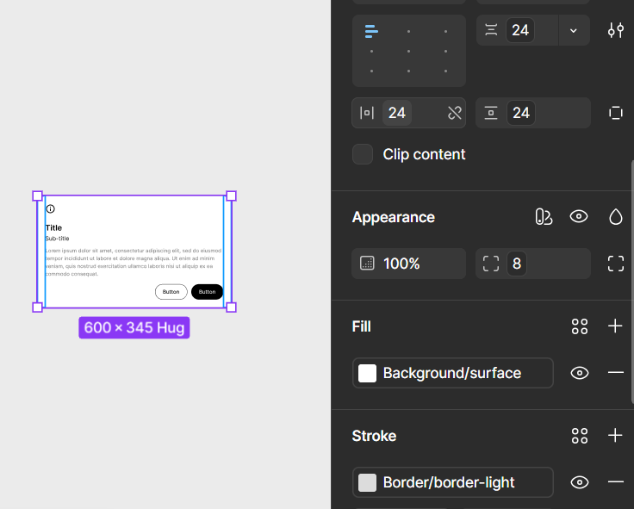Open Stroke styles library icon

coord(580,436)
